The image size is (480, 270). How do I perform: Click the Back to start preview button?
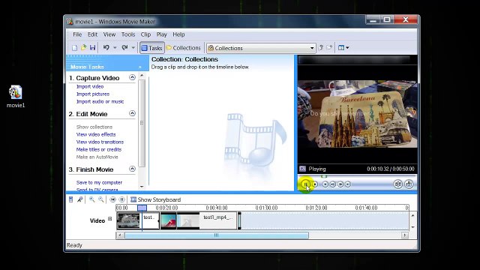325,184
